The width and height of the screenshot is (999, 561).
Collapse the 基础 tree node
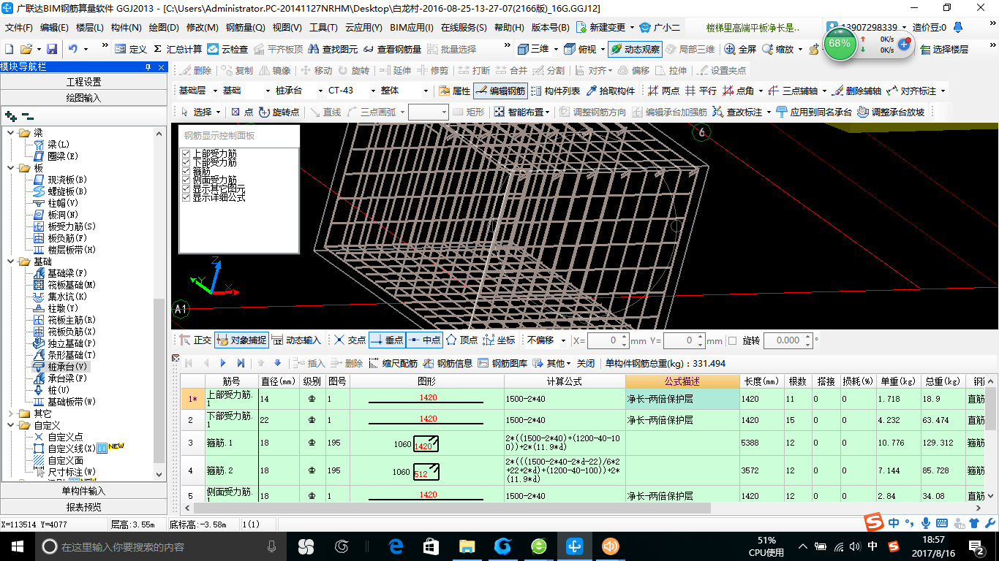(x=10, y=262)
